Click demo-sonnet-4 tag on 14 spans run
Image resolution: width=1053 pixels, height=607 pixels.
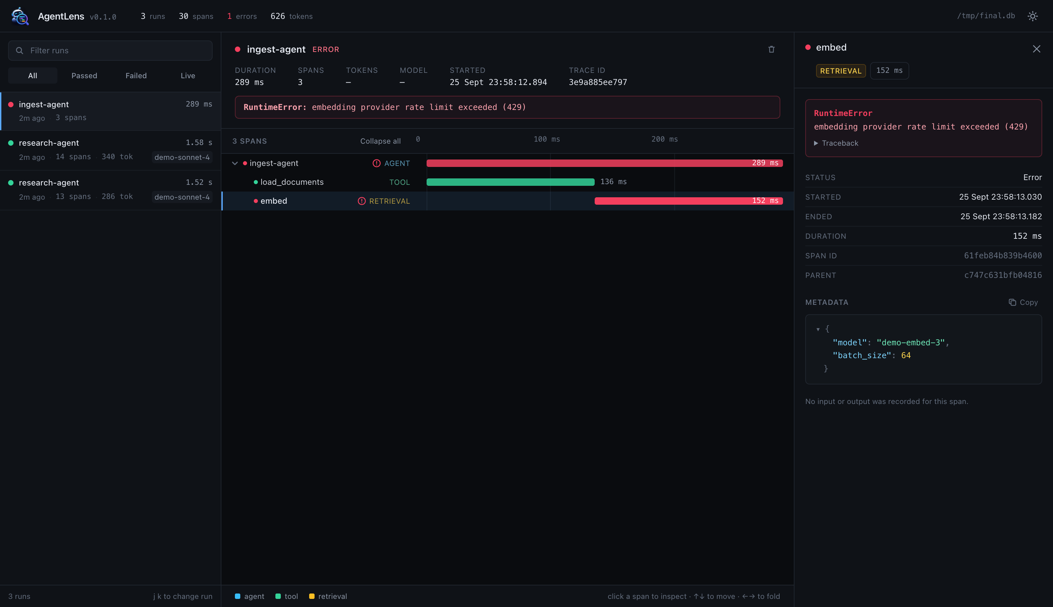[182, 157]
